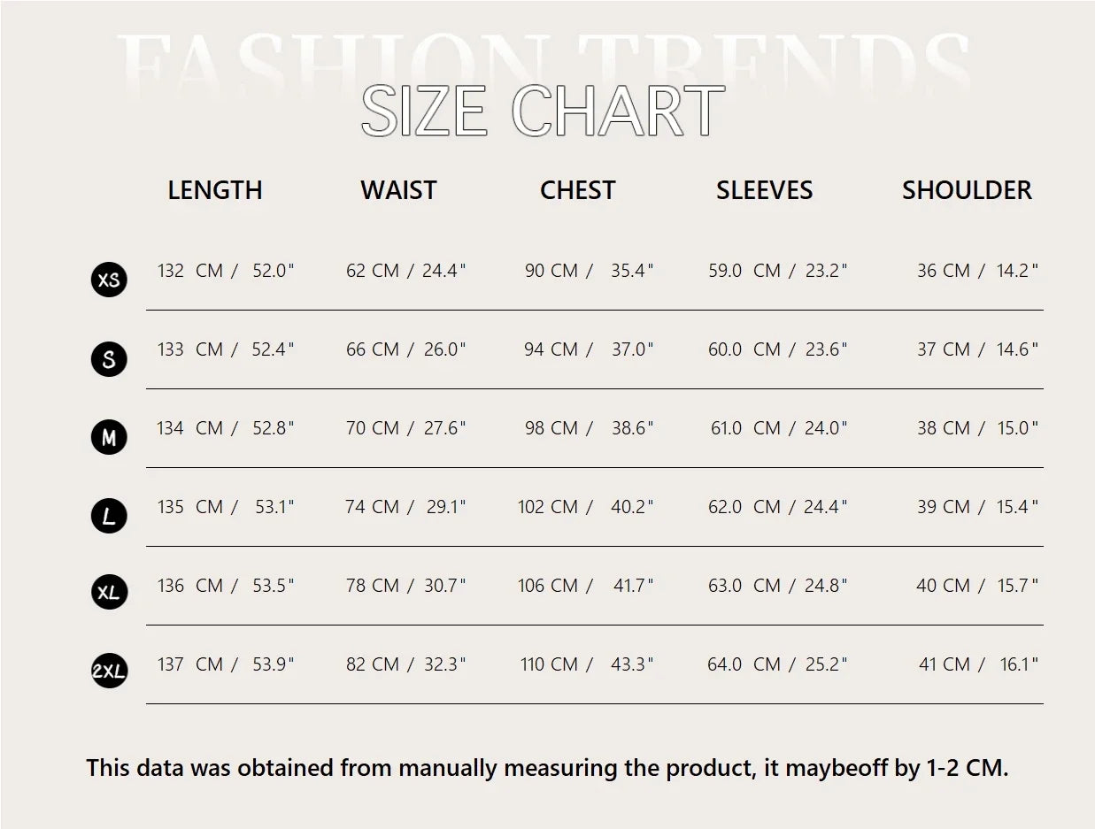Viewport: 1095px width, 829px height.
Task: Select the WAIST column heading
Action: tap(398, 190)
